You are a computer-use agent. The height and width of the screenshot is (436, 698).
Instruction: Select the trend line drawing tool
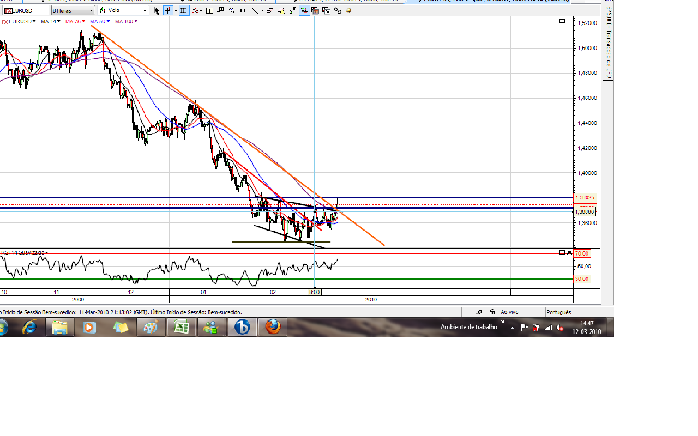tap(254, 10)
